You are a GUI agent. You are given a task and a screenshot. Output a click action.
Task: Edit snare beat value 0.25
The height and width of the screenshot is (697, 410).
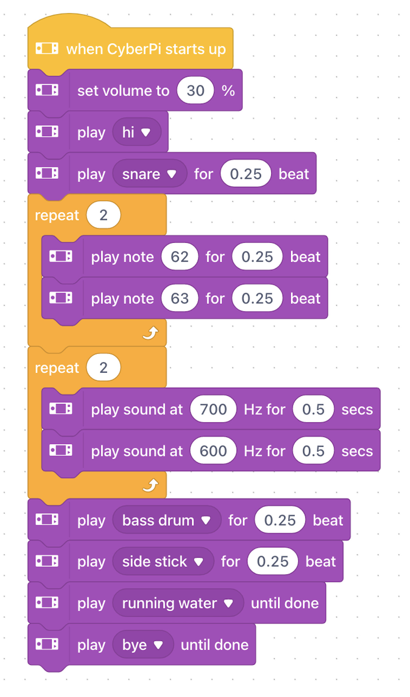coord(246,174)
